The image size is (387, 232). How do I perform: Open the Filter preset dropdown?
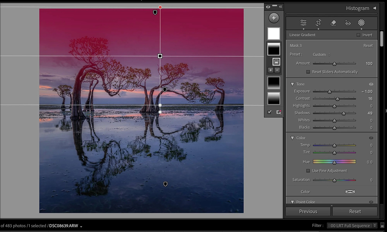[x=352, y=226]
